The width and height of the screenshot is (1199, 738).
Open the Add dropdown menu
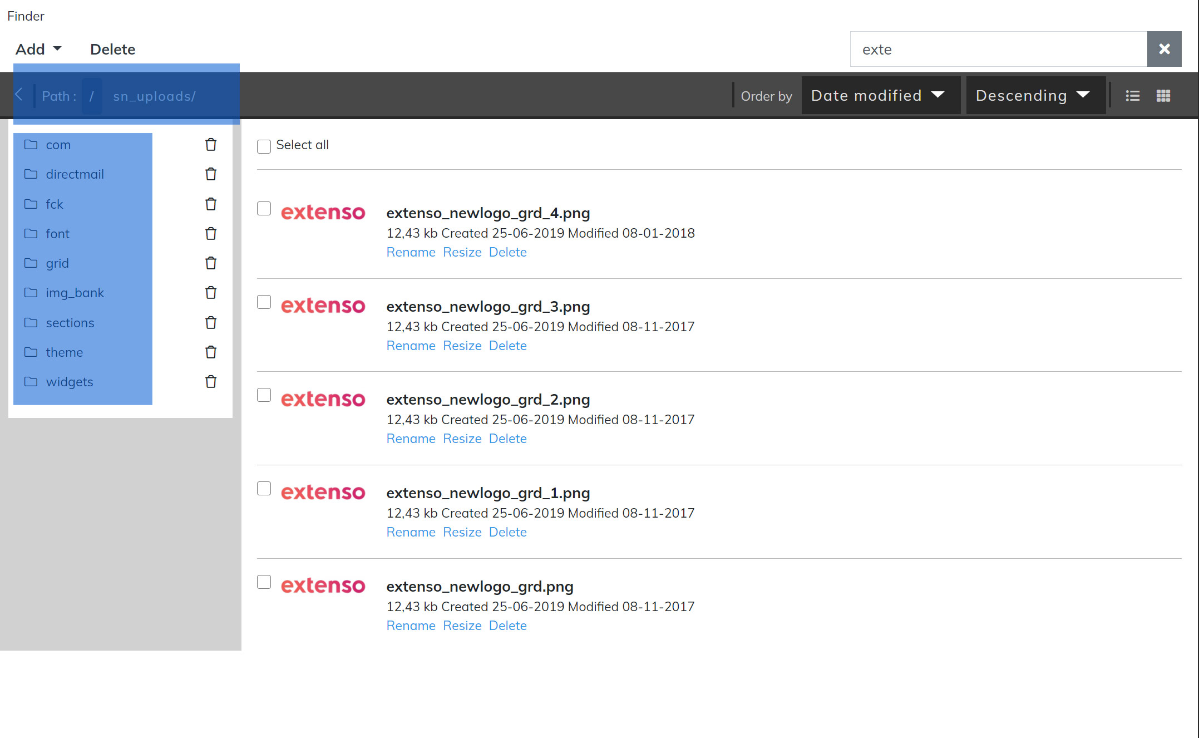point(38,49)
